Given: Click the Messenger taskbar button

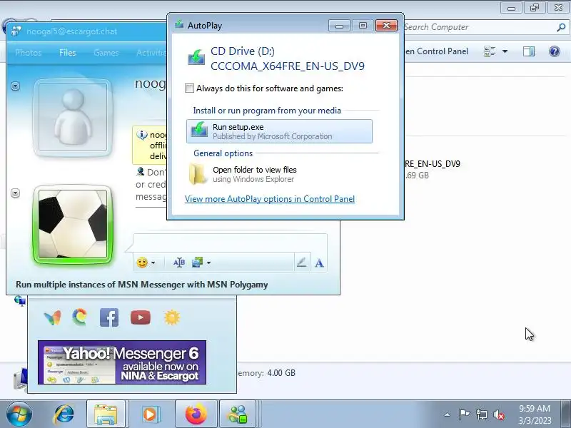Looking at the screenshot, I should (238, 414).
